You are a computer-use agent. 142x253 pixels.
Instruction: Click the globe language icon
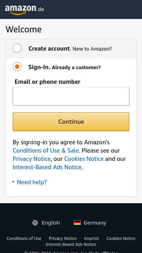click(x=35, y=223)
